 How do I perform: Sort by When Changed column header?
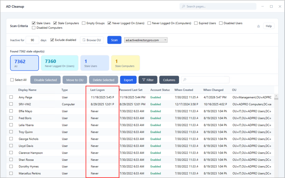213,90
